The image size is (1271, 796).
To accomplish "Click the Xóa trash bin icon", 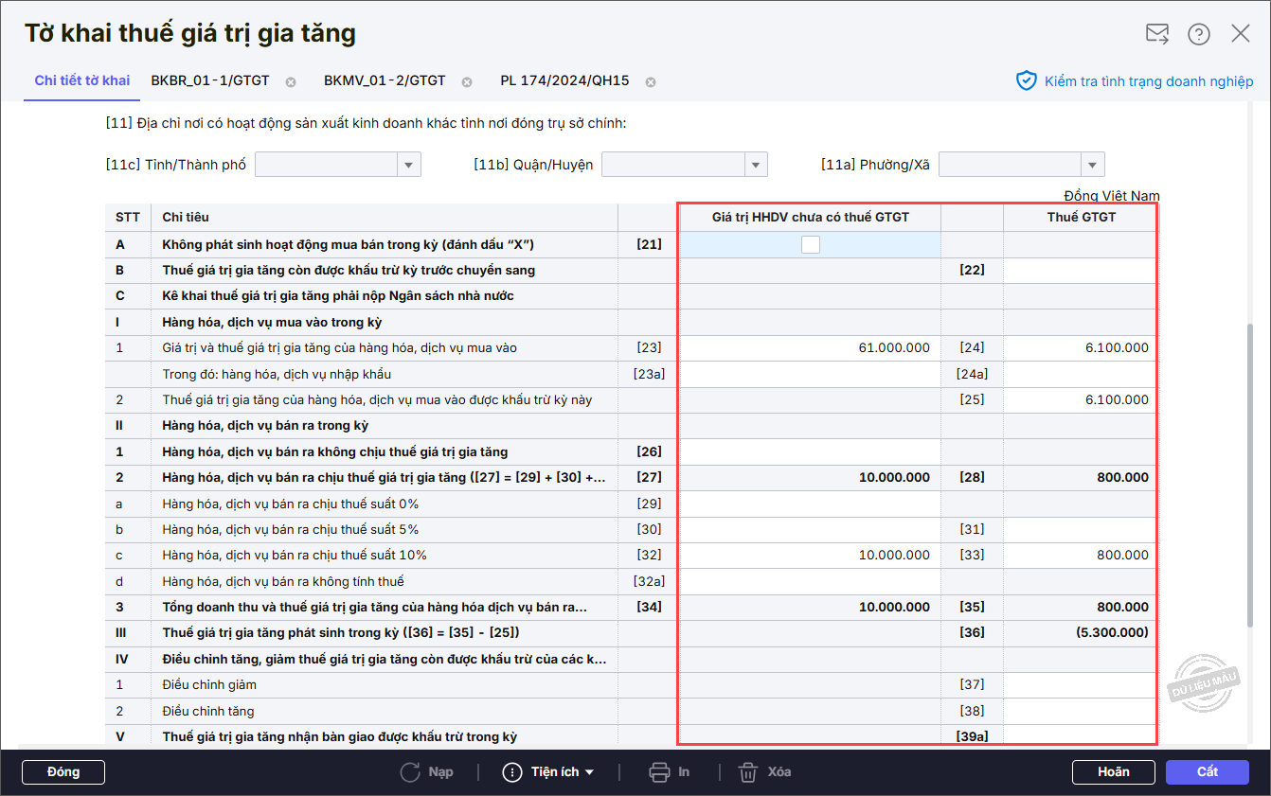I will click(748, 772).
